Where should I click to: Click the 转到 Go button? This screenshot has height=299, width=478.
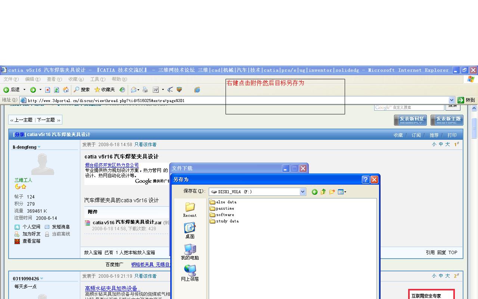pos(466,100)
